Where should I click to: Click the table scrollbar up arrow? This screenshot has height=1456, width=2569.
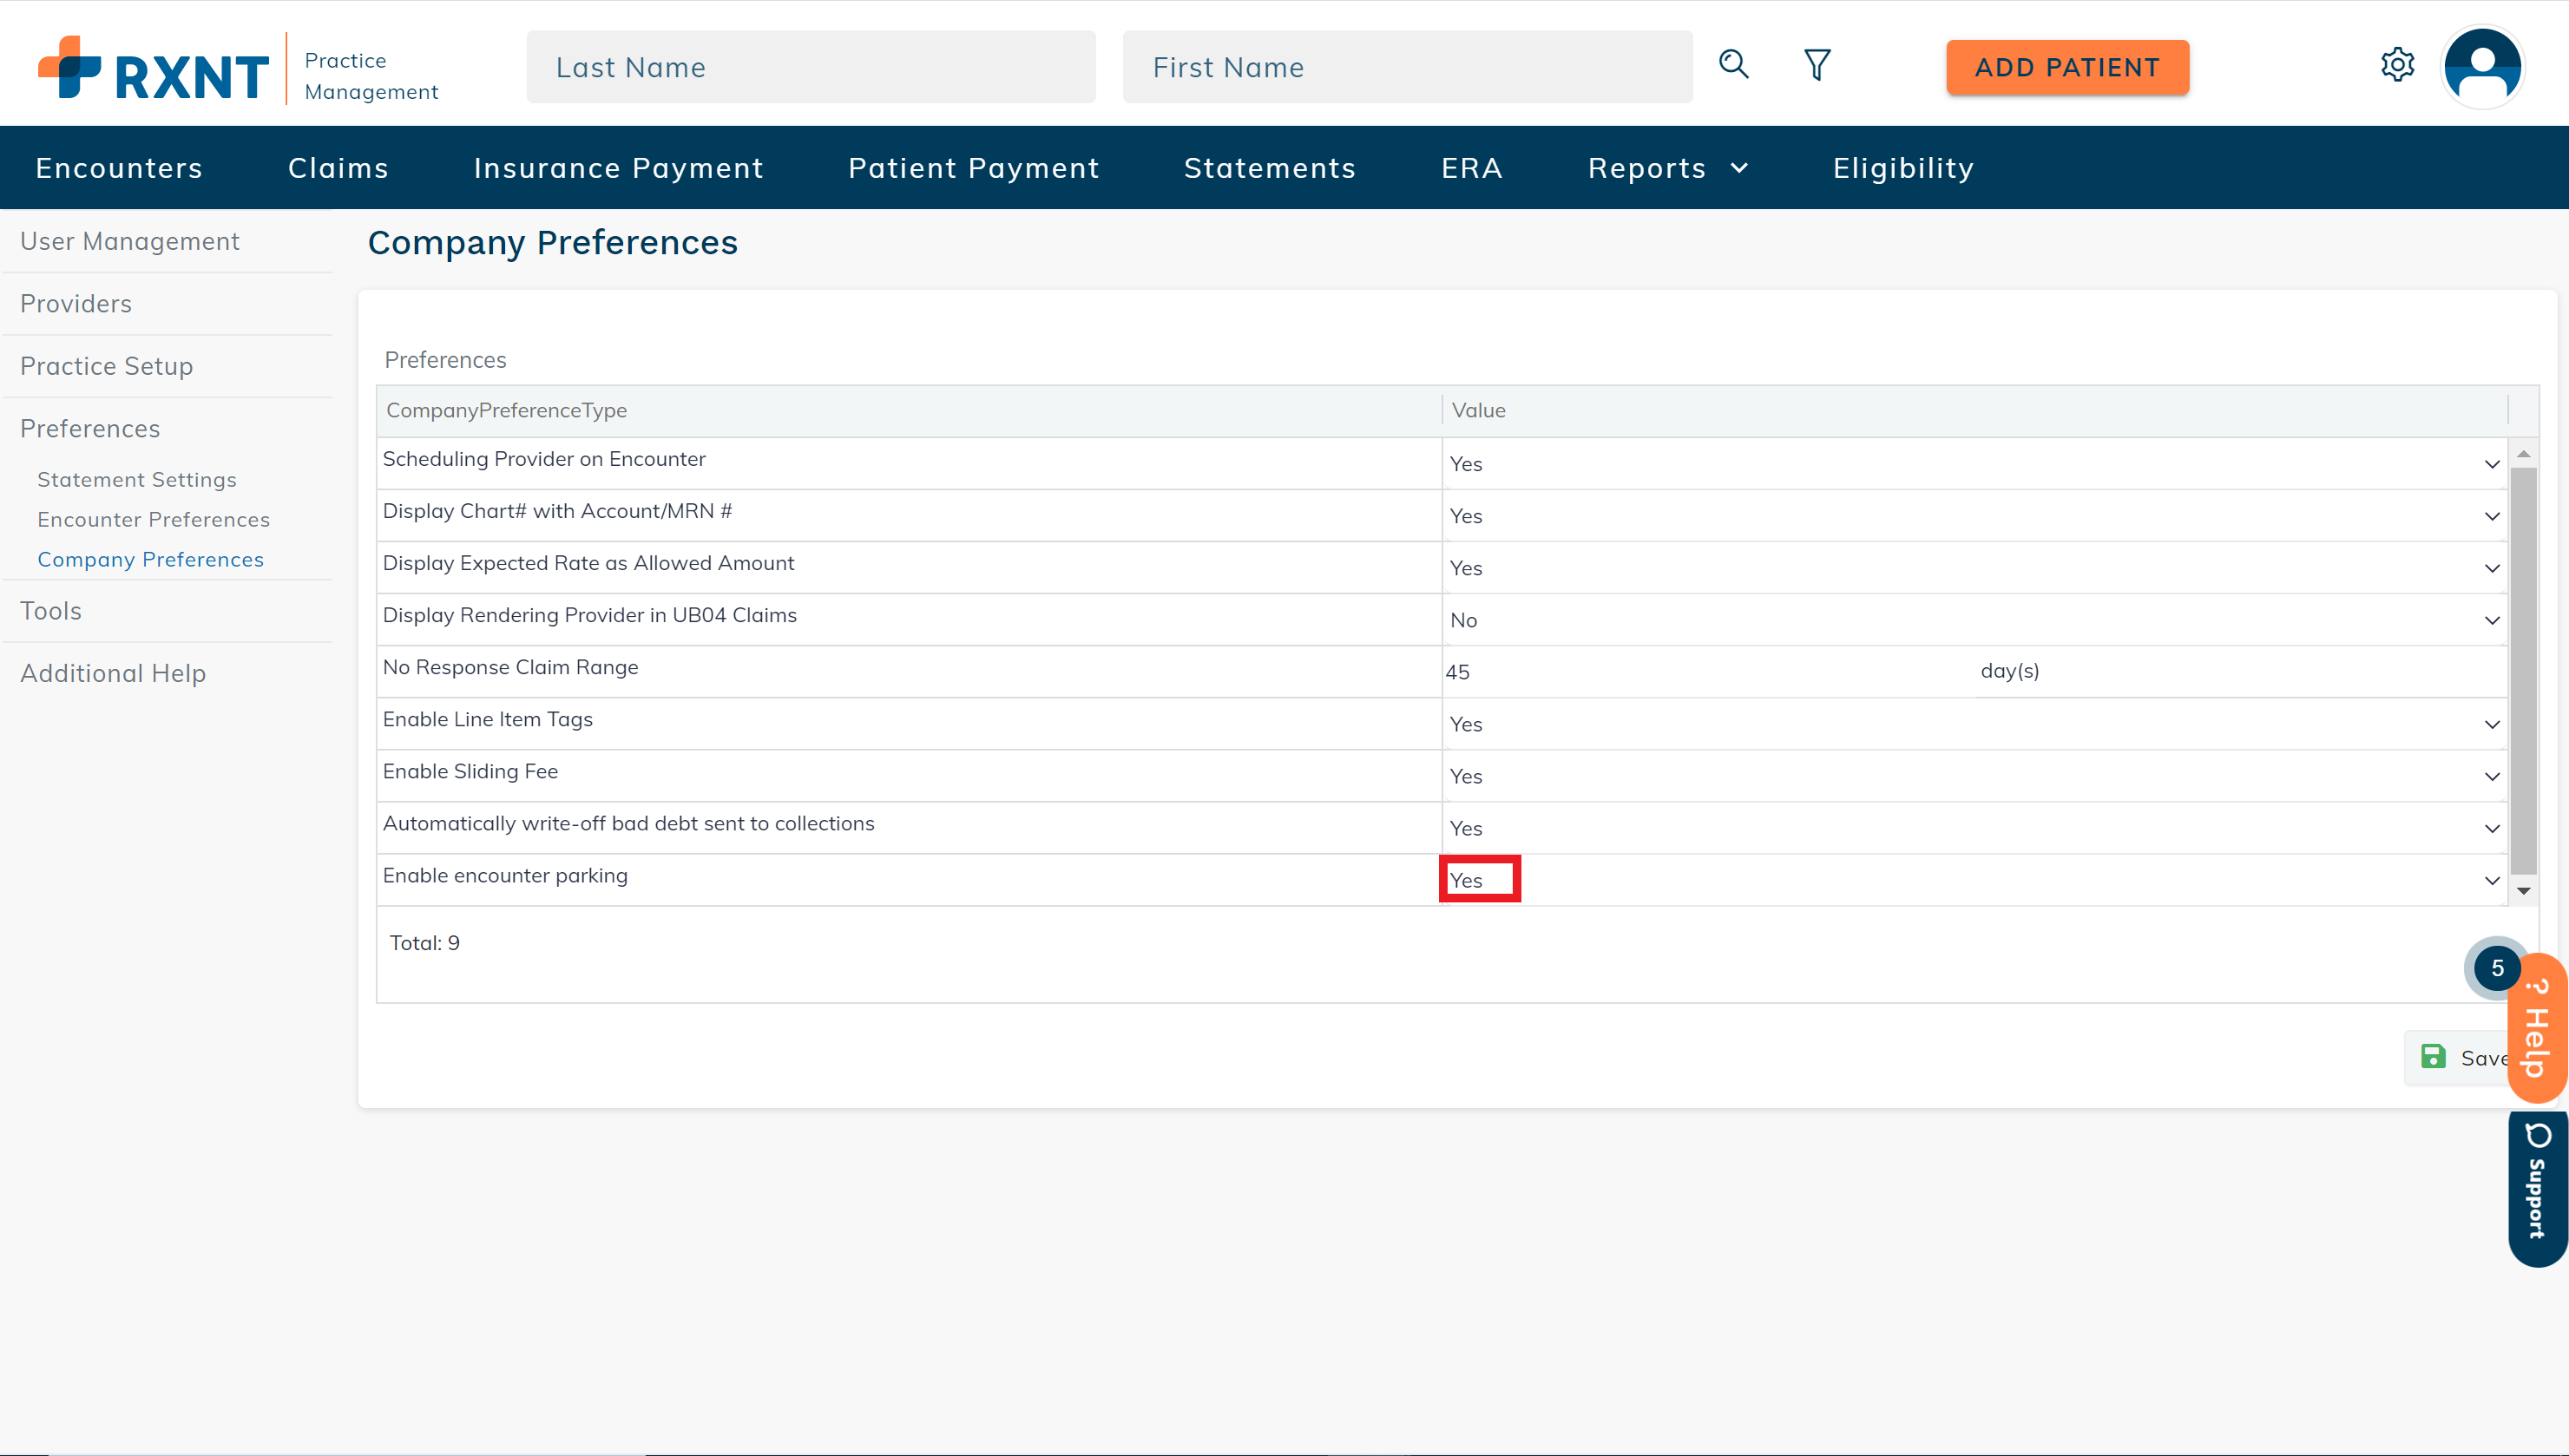(2523, 454)
